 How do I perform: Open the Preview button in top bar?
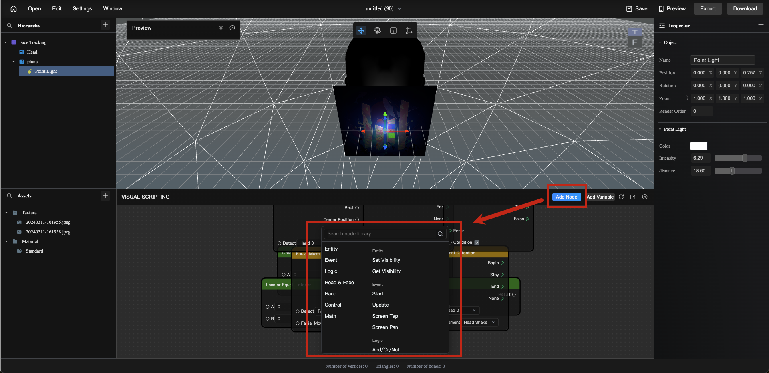click(672, 8)
